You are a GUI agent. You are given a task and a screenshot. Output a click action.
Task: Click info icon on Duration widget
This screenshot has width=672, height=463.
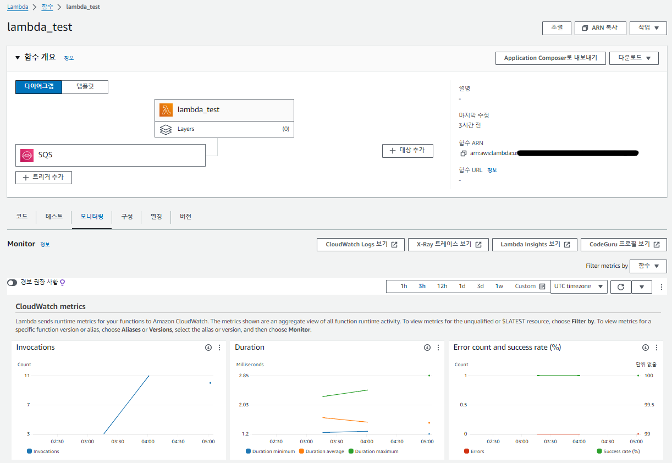427,348
